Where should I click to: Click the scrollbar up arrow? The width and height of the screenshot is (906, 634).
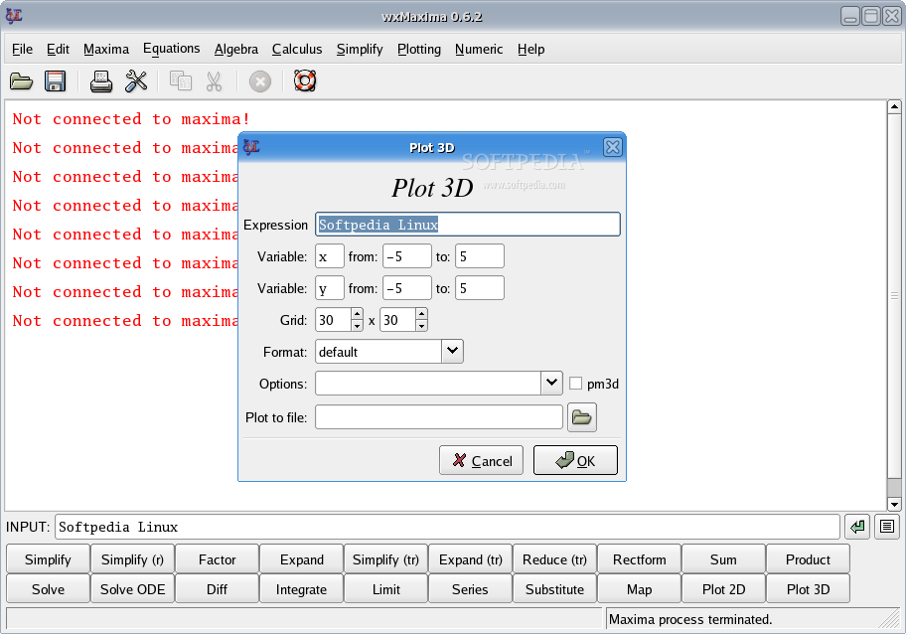894,107
